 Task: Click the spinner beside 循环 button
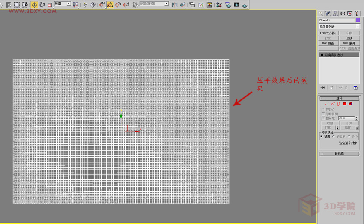point(357,128)
